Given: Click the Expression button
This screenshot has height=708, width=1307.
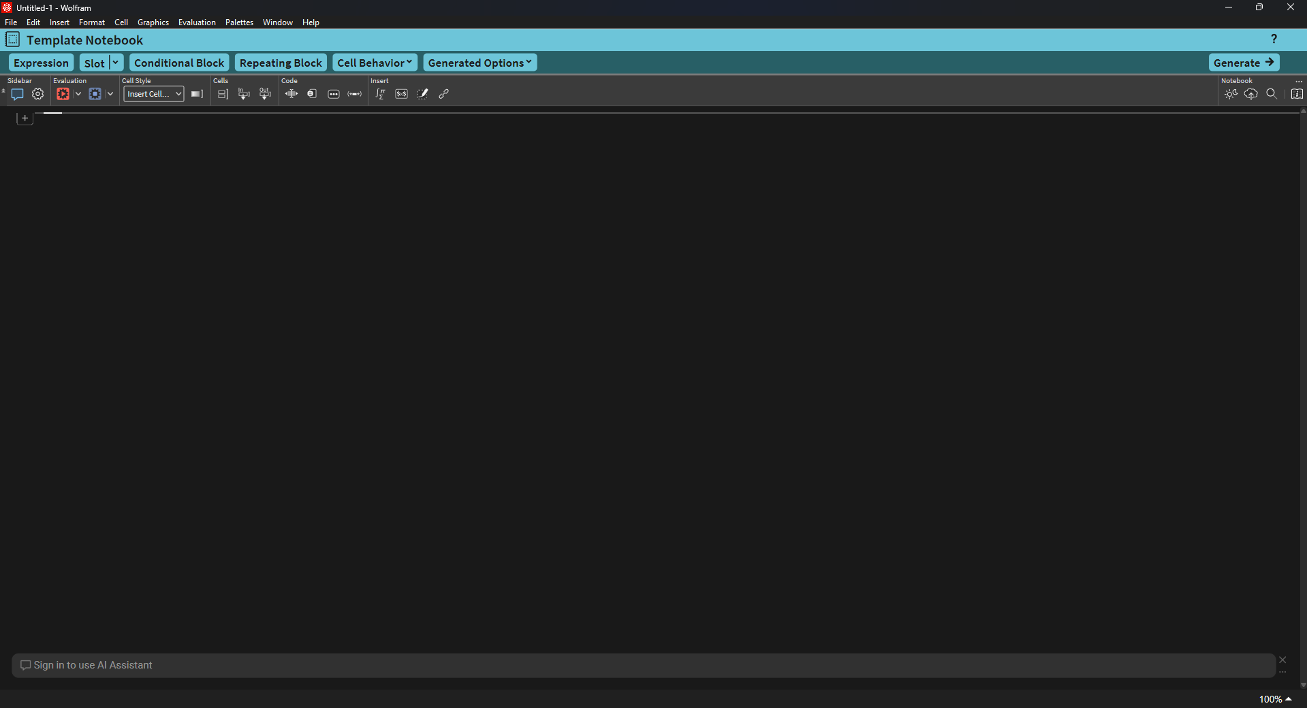Looking at the screenshot, I should pos(41,63).
